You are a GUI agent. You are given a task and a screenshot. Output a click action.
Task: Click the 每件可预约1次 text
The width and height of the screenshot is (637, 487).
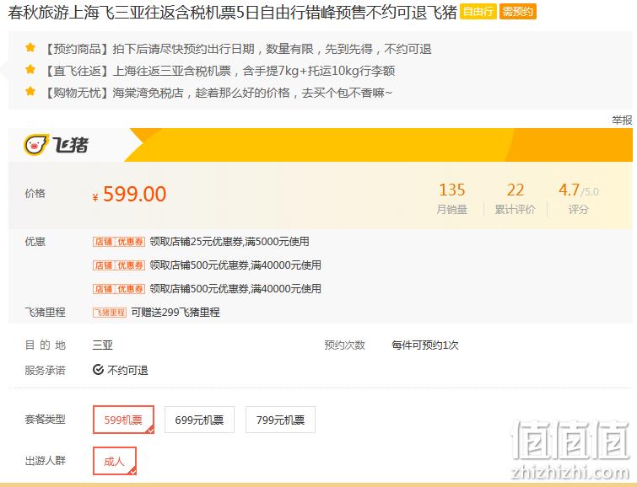[x=425, y=345]
